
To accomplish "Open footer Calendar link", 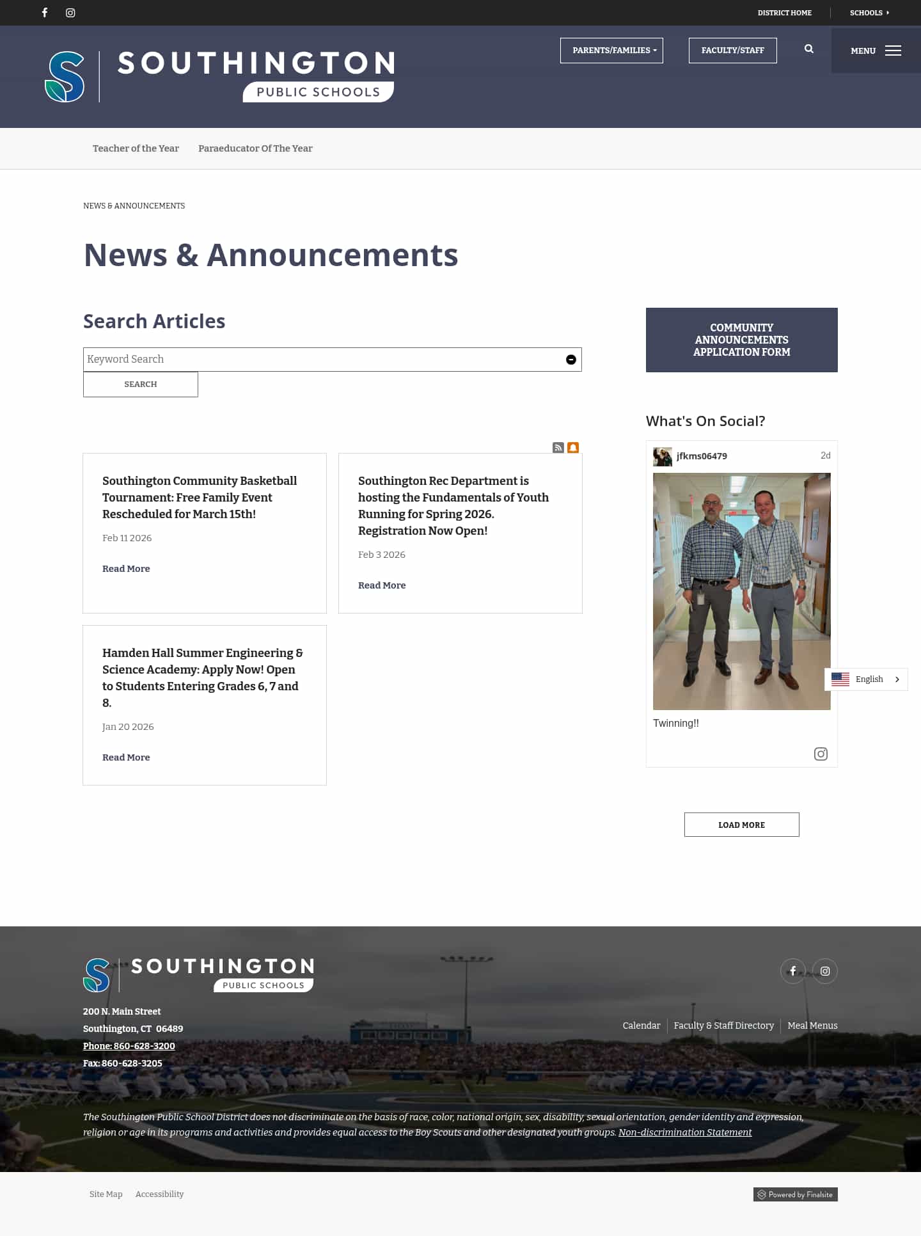I will click(642, 1026).
